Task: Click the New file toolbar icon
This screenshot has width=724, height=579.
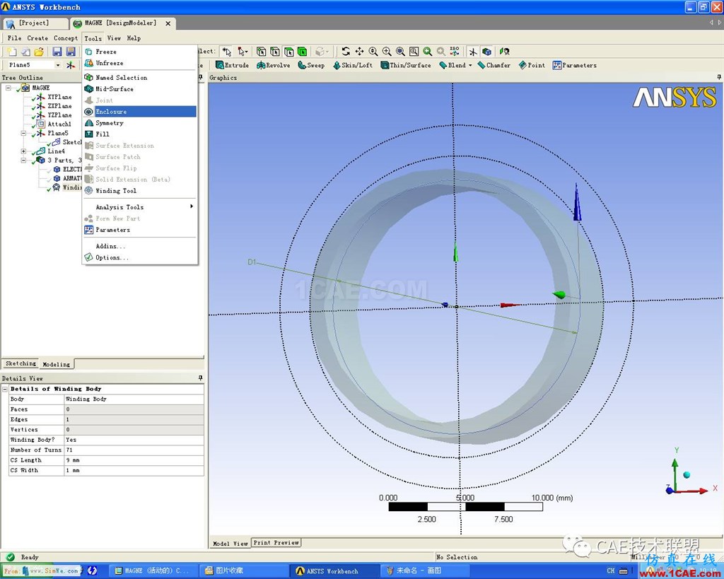Action: (12, 52)
